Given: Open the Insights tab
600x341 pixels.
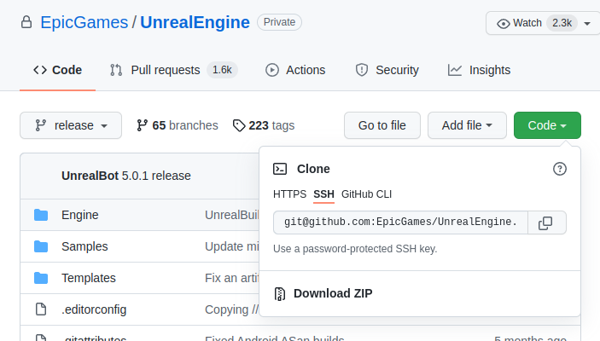Looking at the screenshot, I should click(x=479, y=70).
